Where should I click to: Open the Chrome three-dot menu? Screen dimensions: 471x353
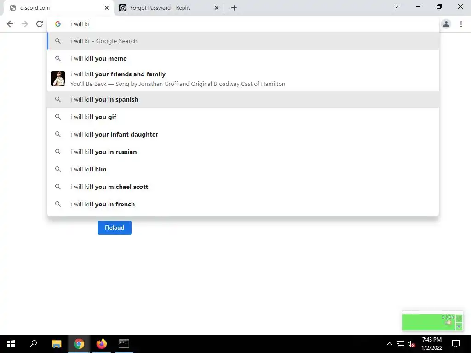click(x=461, y=24)
